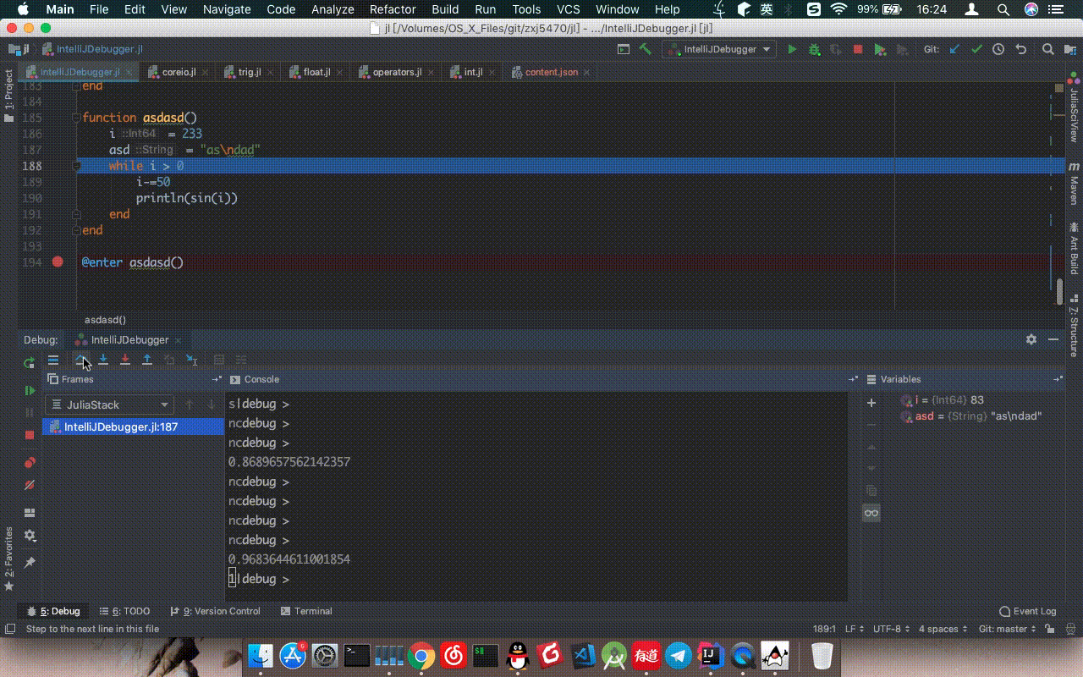Click the Step Out icon
The width and height of the screenshot is (1083, 677).
click(x=146, y=360)
